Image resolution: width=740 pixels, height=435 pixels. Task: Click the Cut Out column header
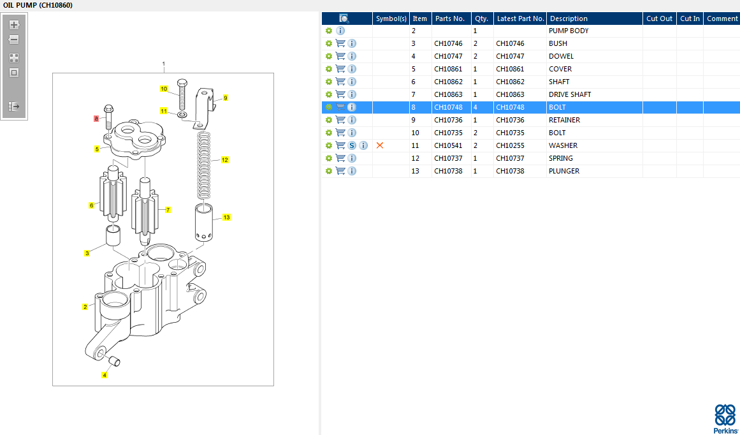[x=659, y=18]
